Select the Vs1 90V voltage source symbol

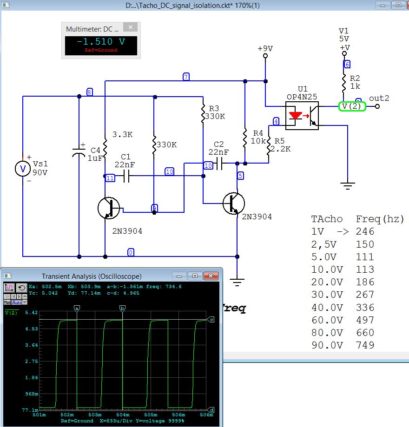(x=23, y=169)
